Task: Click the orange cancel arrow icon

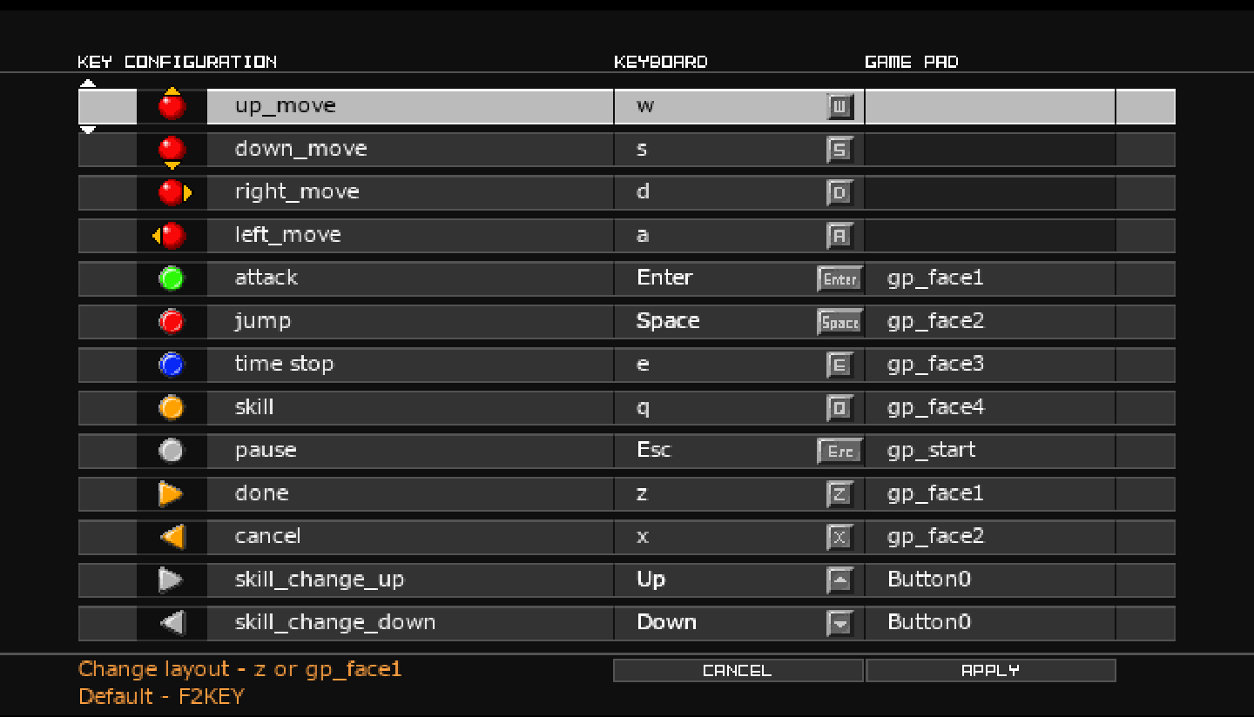Action: click(x=172, y=537)
